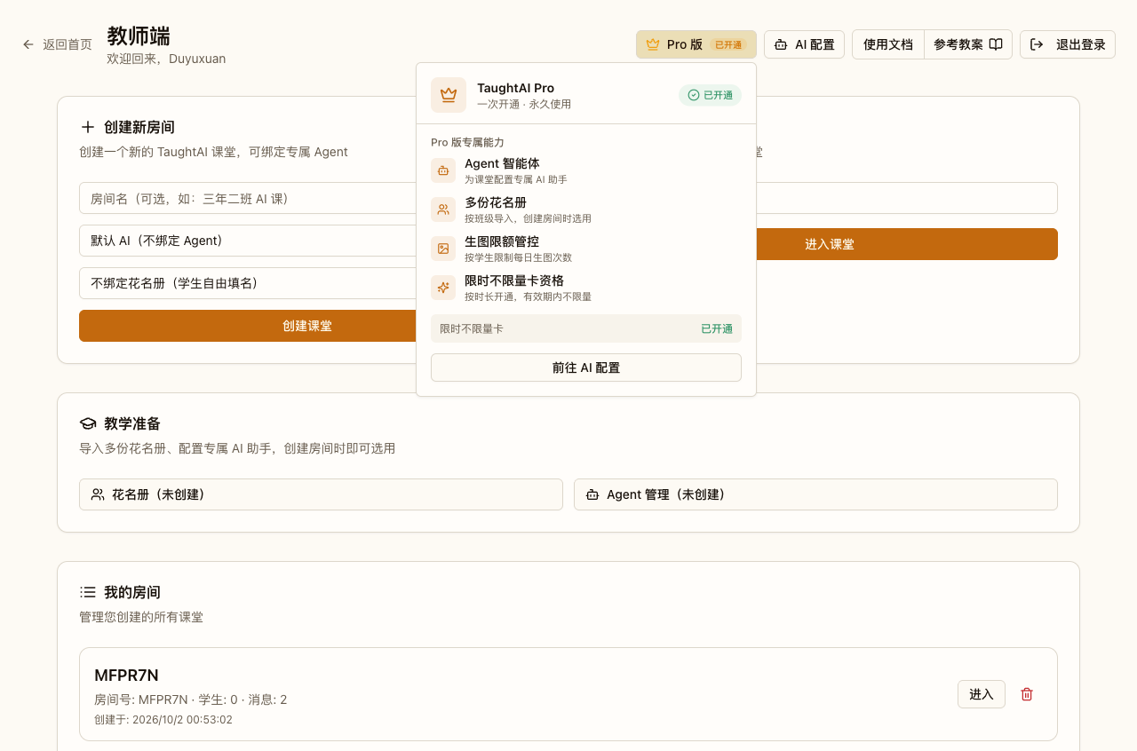Screen dimensions: 1137x751
Task: Click the crown icon on Pro 版 button
Action: (x=653, y=44)
